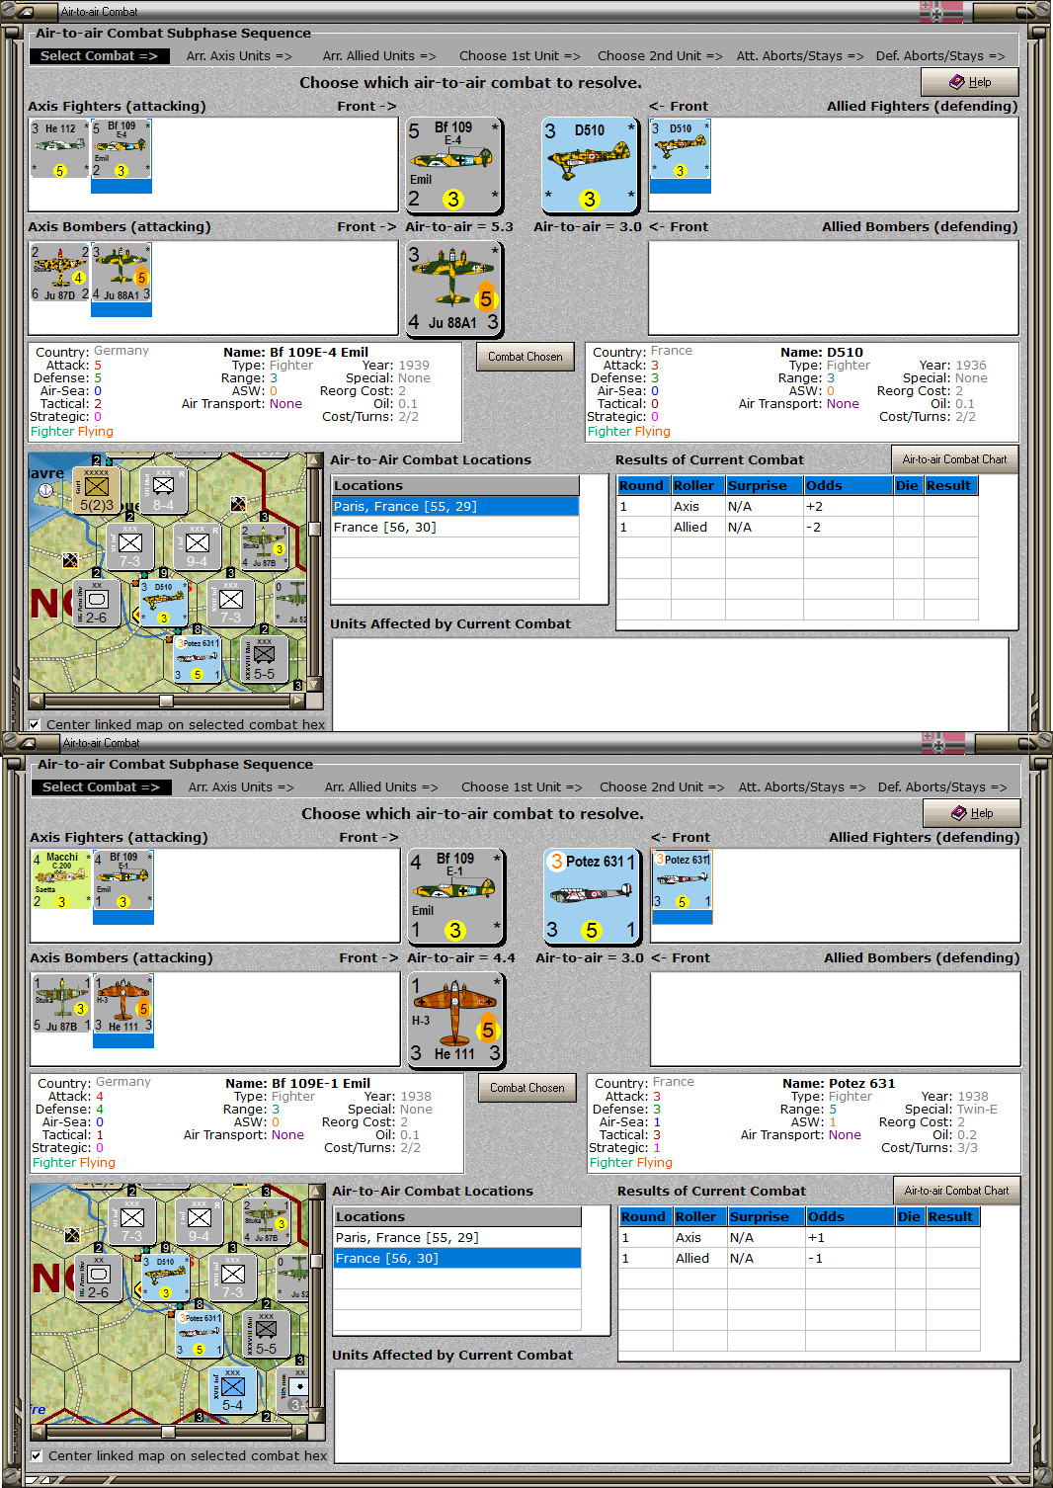Open 'Arr. Allied Units =>' step in upper window

coord(379,56)
